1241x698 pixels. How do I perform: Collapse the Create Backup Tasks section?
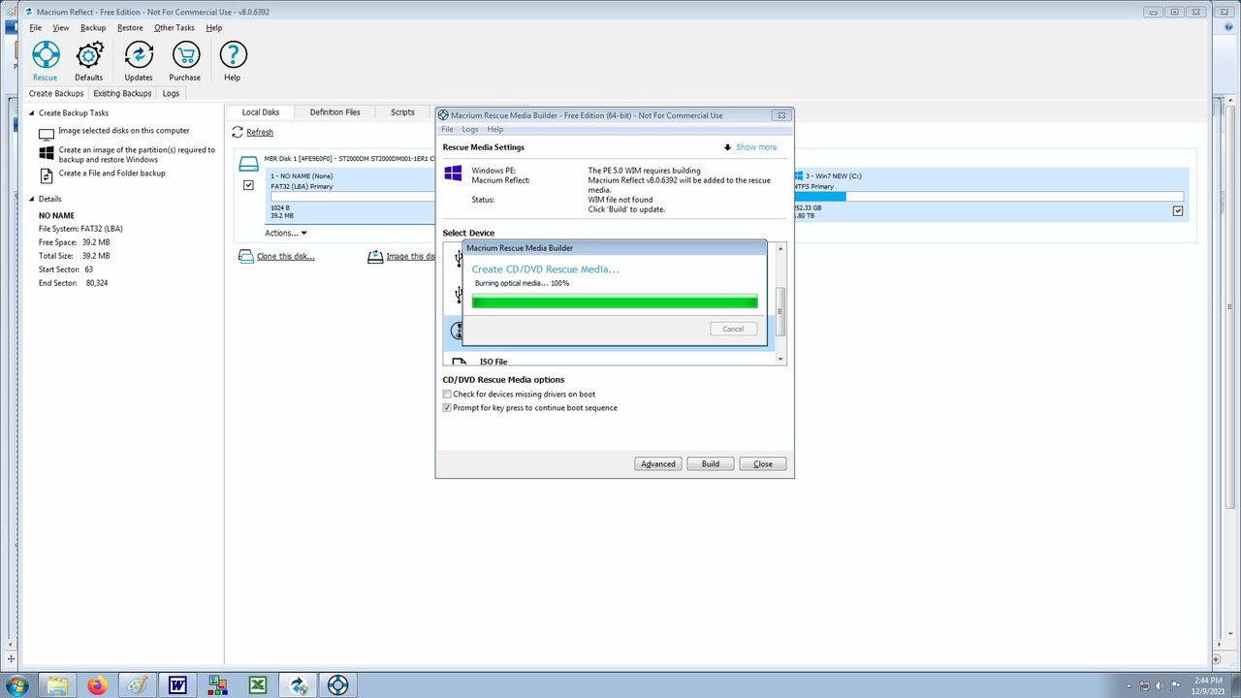point(32,113)
